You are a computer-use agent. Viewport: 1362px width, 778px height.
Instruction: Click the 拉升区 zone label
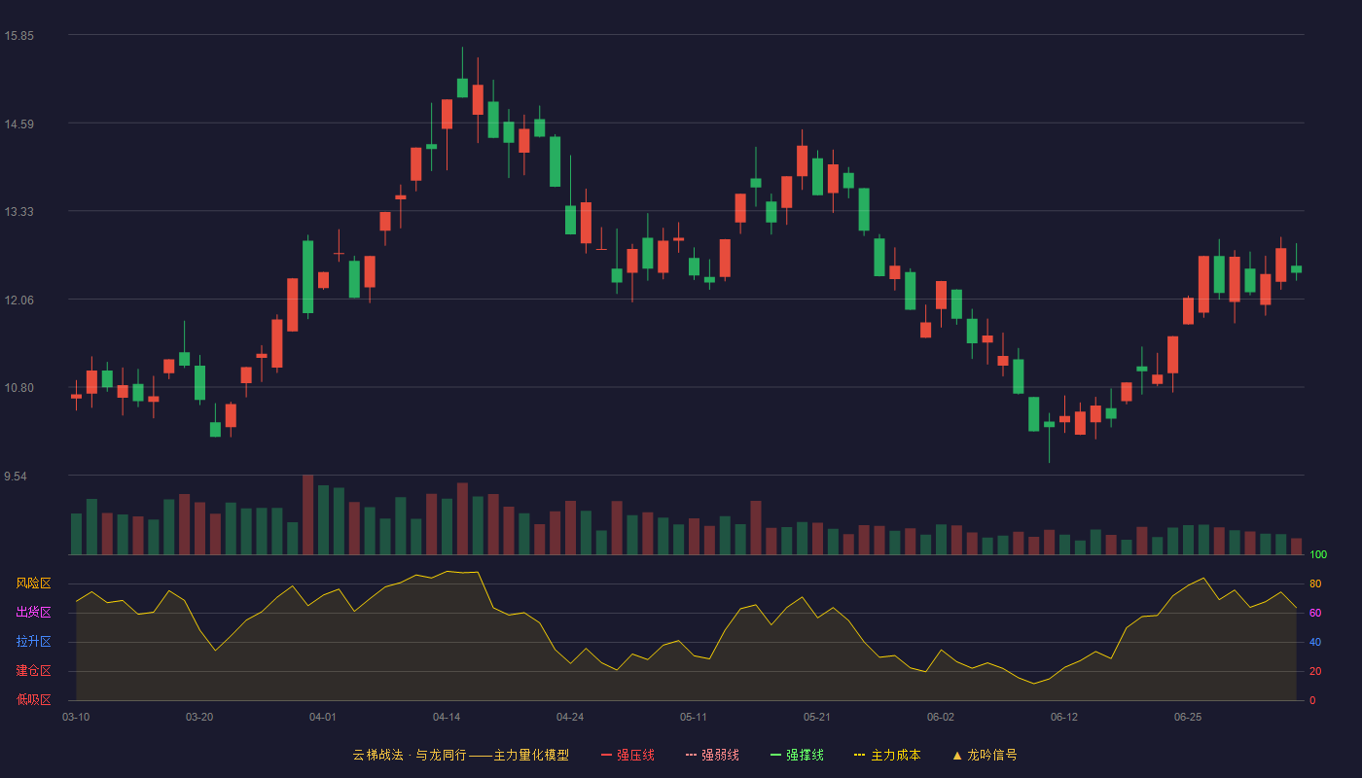33,642
